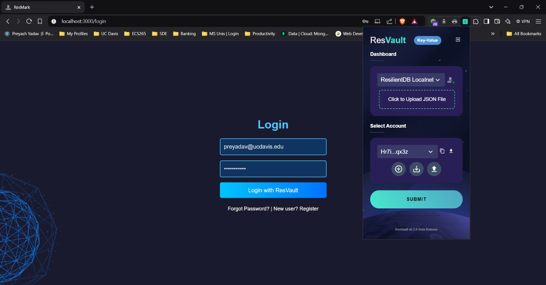Viewport: 546px width, 285px height.
Task: Copy the account address with copy icon
Action: tap(442, 151)
